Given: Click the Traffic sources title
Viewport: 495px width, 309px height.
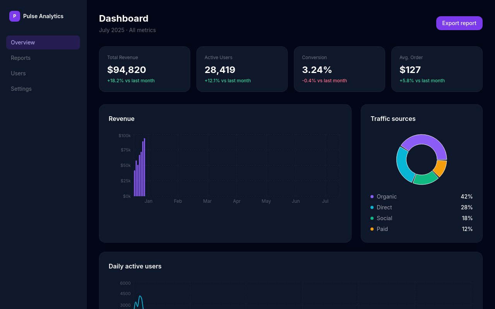Looking at the screenshot, I should (x=393, y=119).
